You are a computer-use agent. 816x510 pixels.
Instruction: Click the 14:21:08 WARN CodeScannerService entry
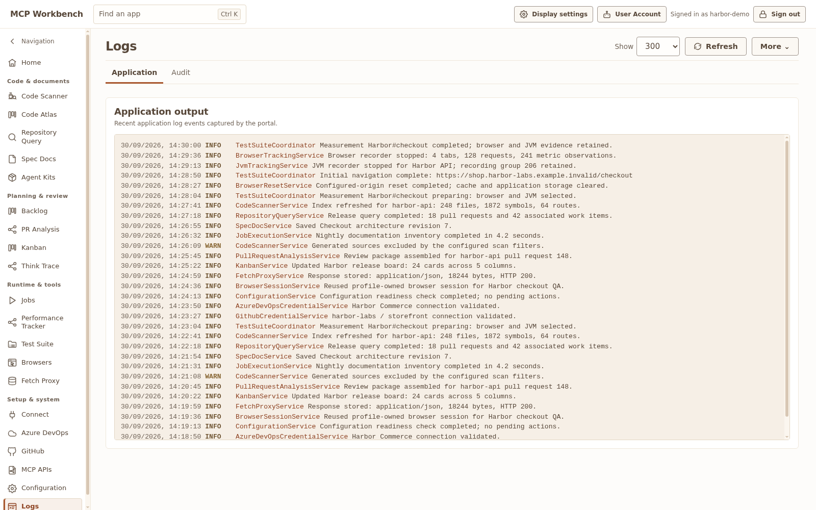click(x=333, y=376)
